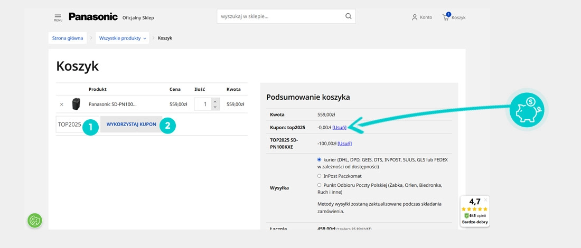Viewport: 581px width, 248px height.
Task: Click Usuń next to Kupon: top2025
Action: 339,127
